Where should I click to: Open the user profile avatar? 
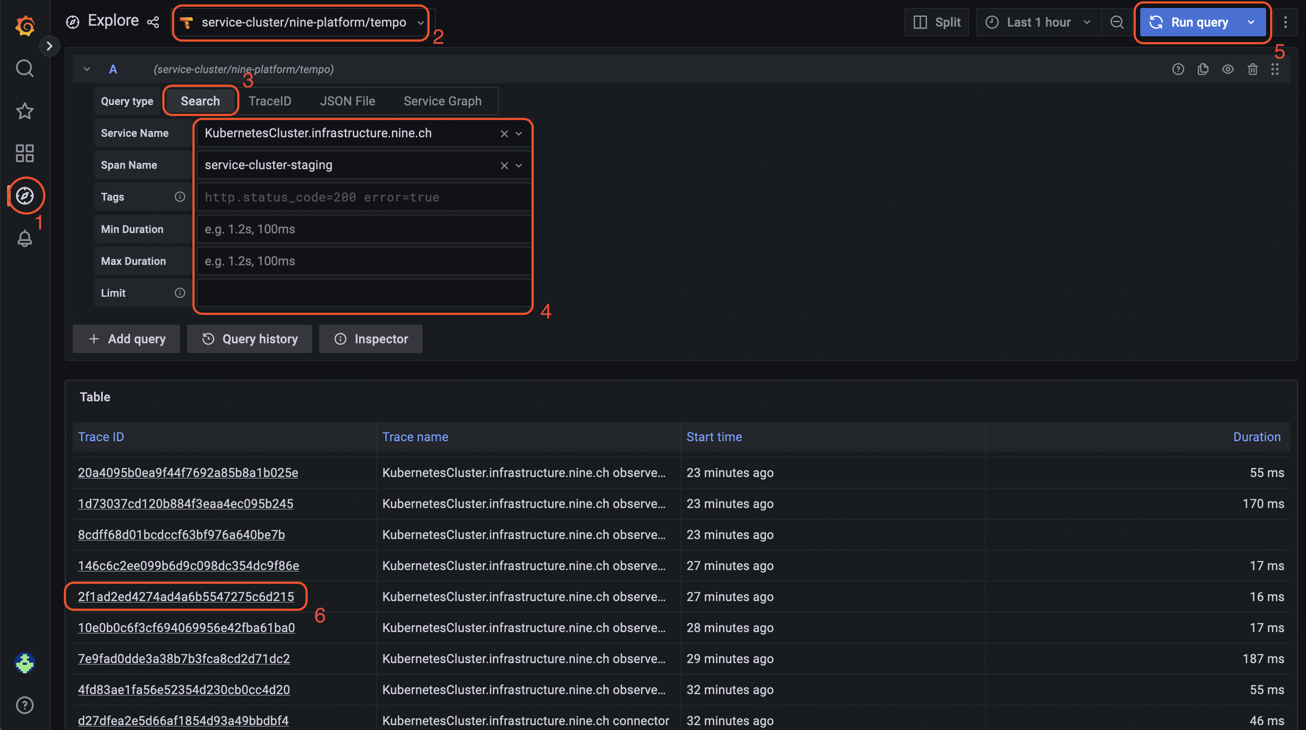click(x=24, y=663)
